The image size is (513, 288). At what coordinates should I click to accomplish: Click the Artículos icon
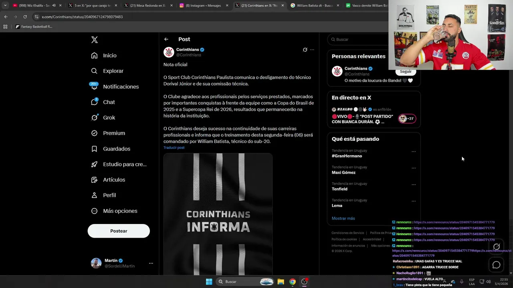pyautogui.click(x=94, y=180)
